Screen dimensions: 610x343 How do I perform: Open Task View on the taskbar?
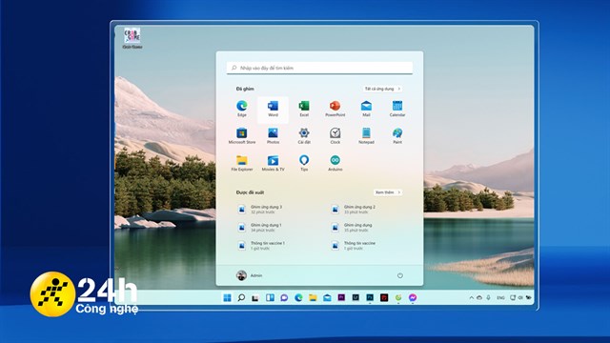coord(255,298)
